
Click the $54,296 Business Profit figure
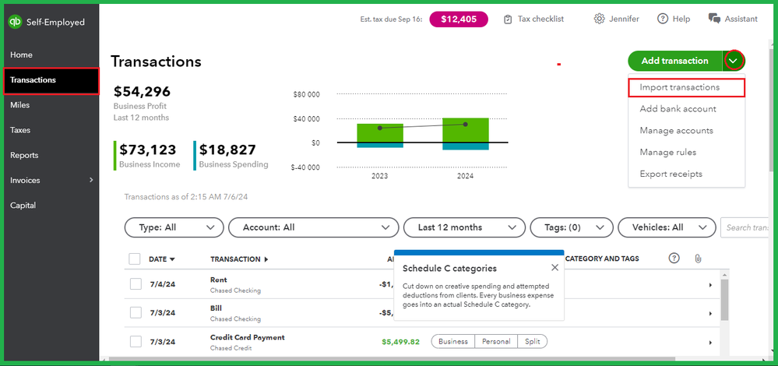pyautogui.click(x=142, y=92)
